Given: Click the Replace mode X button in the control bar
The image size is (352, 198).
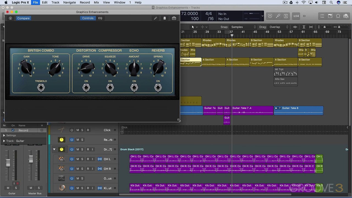Looking at the screenshot, I should (270, 16).
